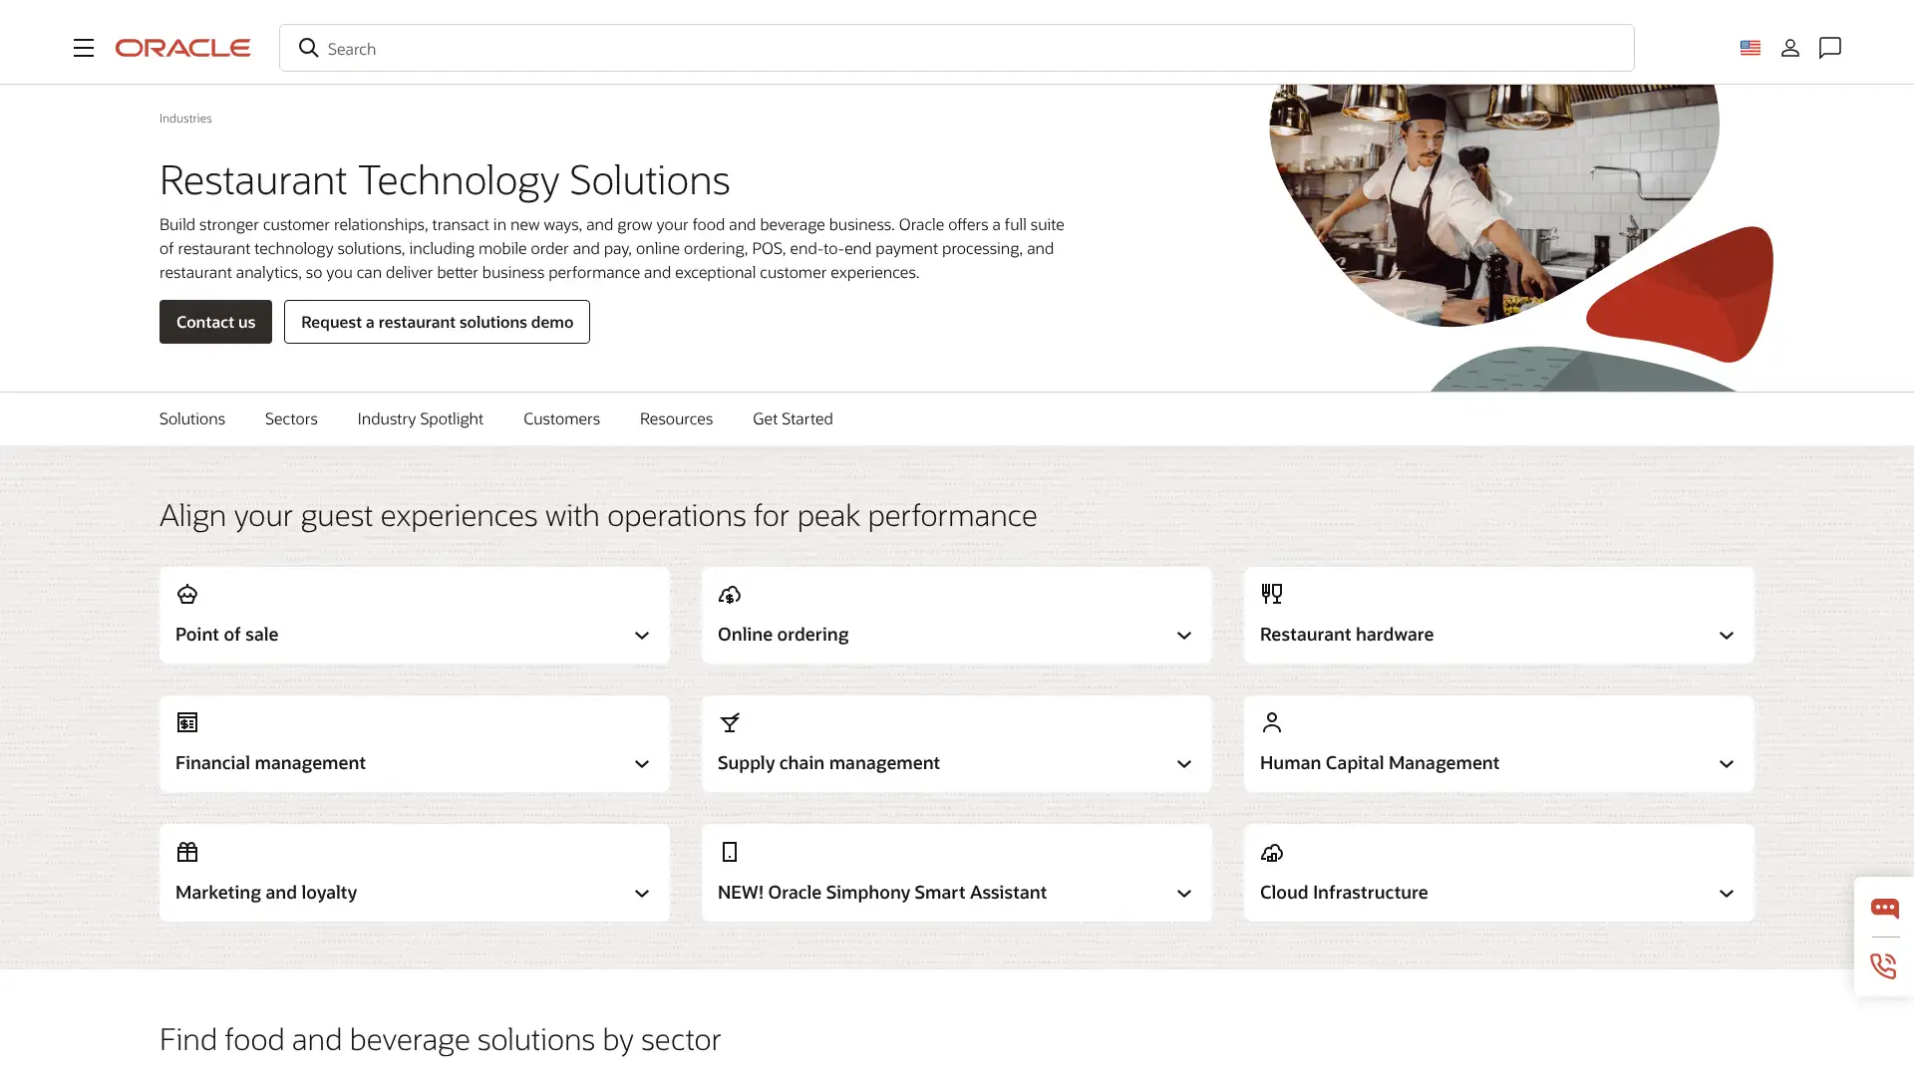The image size is (1914, 1076).
Task: Open the hamburger navigation menu
Action: [x=84, y=48]
